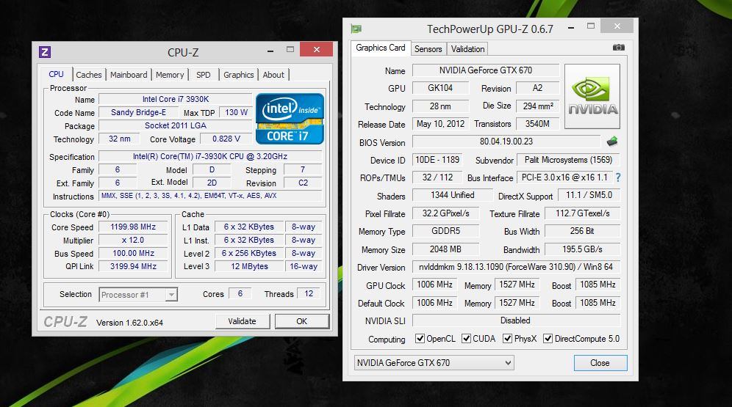Click the Memory Size value 2048 MB

coord(446,249)
